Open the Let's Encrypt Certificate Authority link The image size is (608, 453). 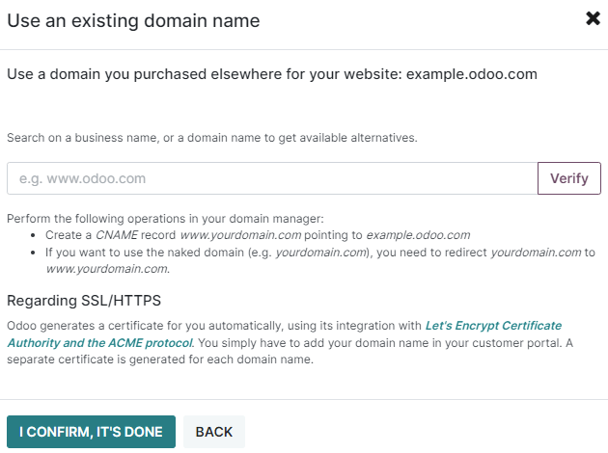[x=492, y=326]
